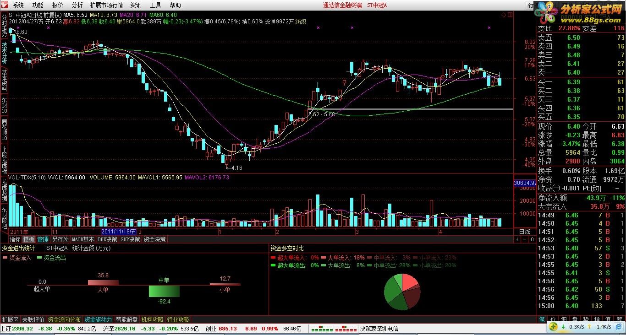Click the 沪深 index value 2626.16

(x=125, y=329)
